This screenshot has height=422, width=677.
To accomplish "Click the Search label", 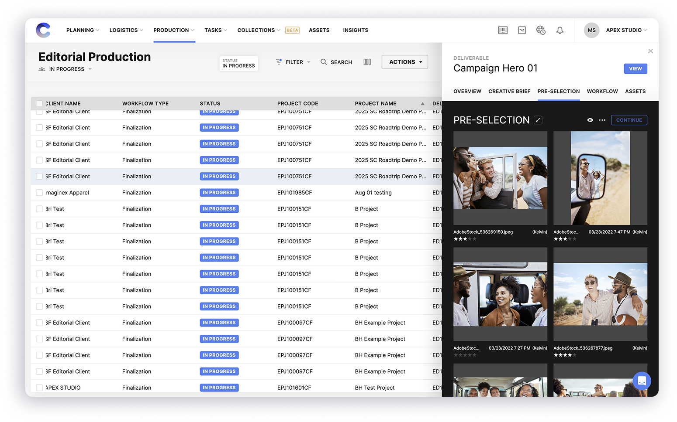I will click(341, 62).
